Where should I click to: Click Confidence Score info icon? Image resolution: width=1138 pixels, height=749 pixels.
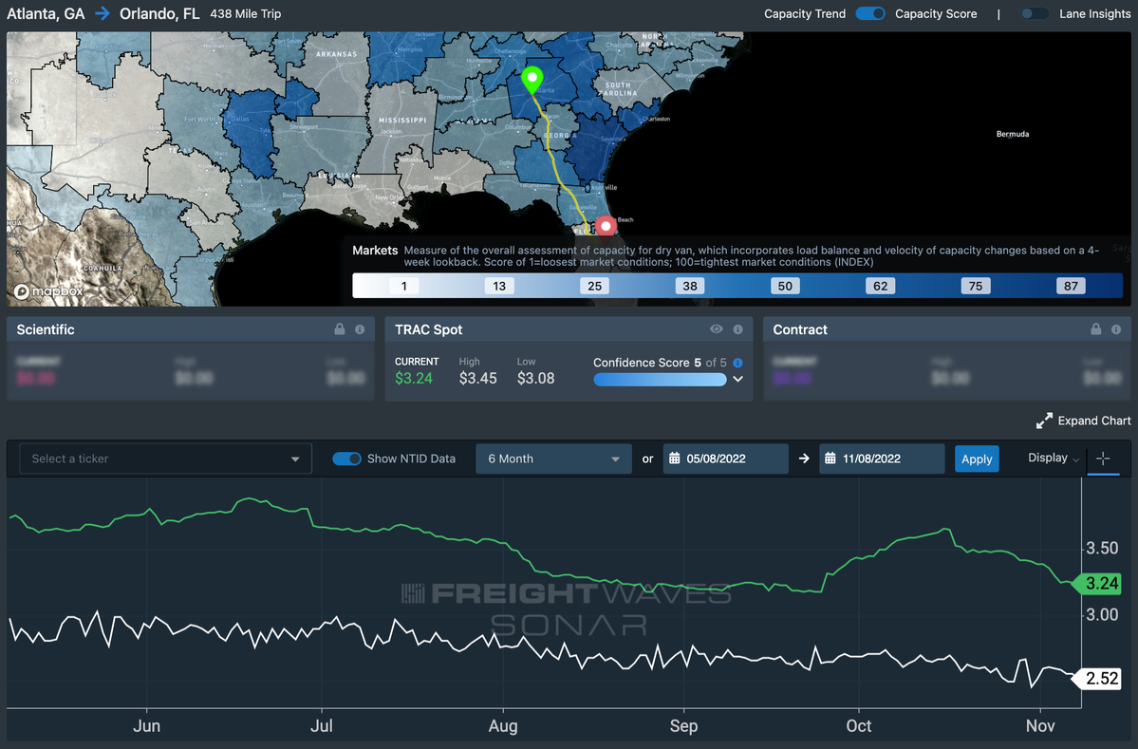coord(738,363)
